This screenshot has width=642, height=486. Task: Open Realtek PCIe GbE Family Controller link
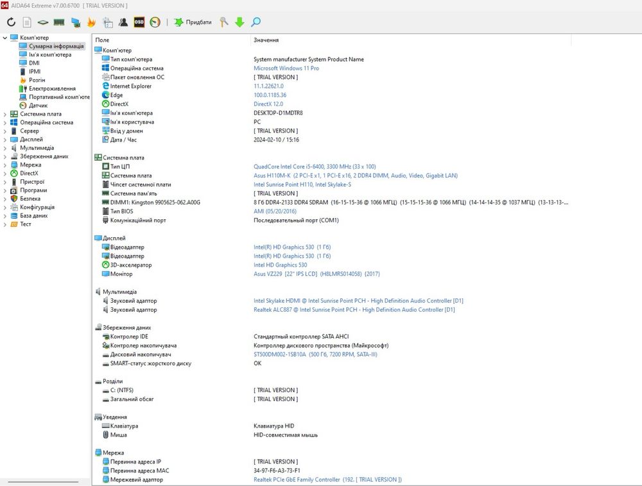click(327, 480)
